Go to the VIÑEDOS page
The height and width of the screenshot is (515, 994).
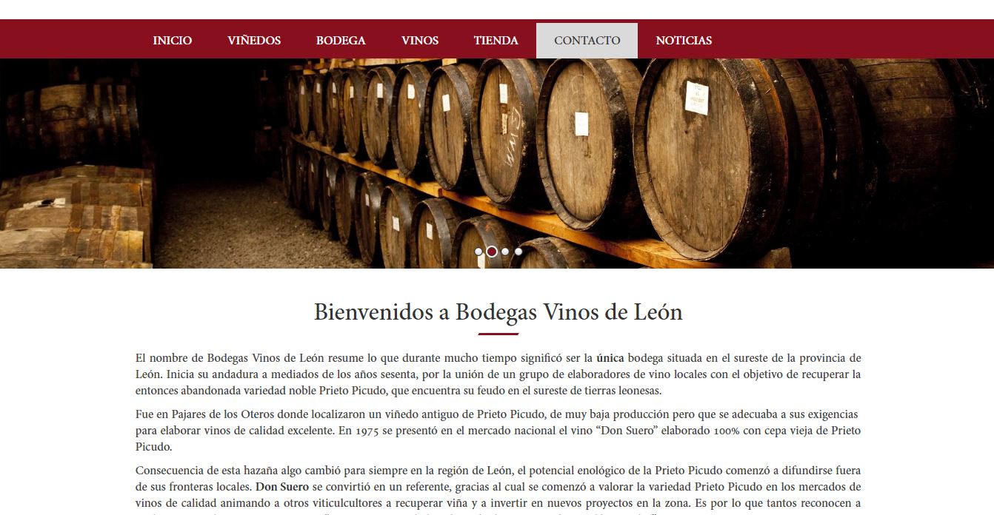[x=254, y=41]
